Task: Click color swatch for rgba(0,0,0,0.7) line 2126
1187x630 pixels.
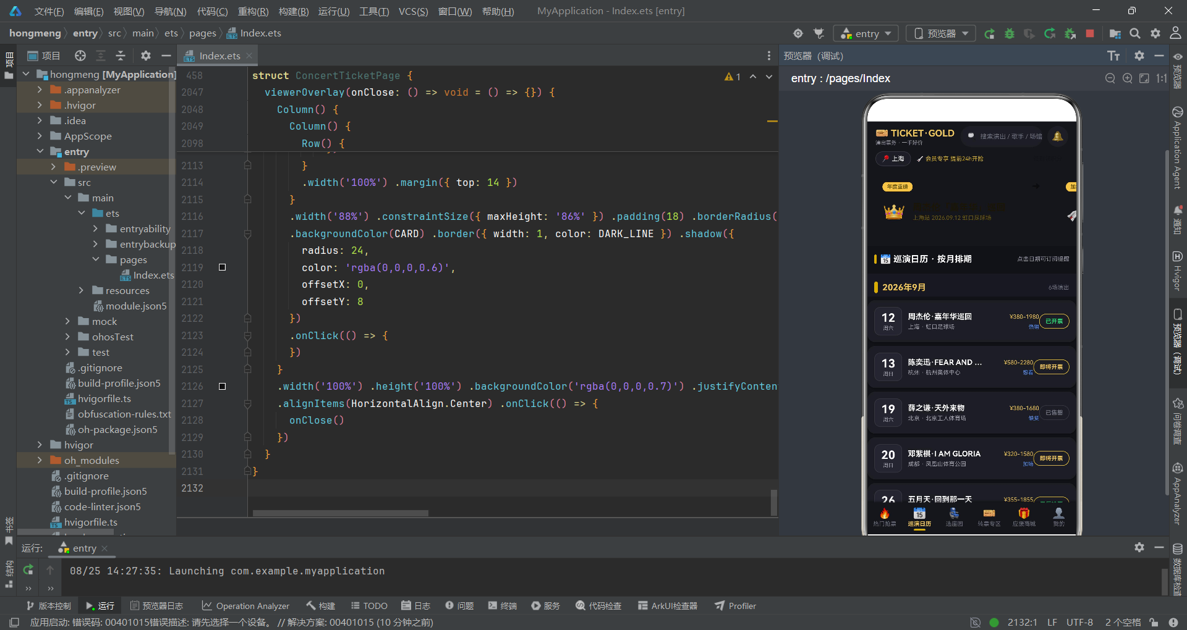Action: pos(222,386)
